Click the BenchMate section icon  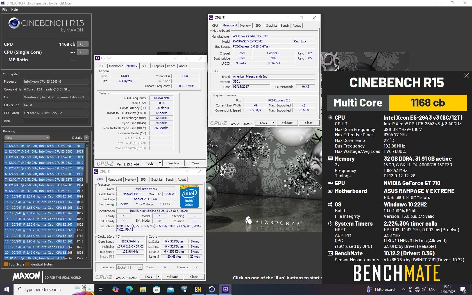pos(330,253)
